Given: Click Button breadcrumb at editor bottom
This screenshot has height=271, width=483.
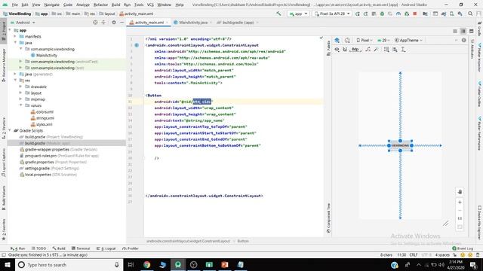Looking at the screenshot, I should 243,241.
